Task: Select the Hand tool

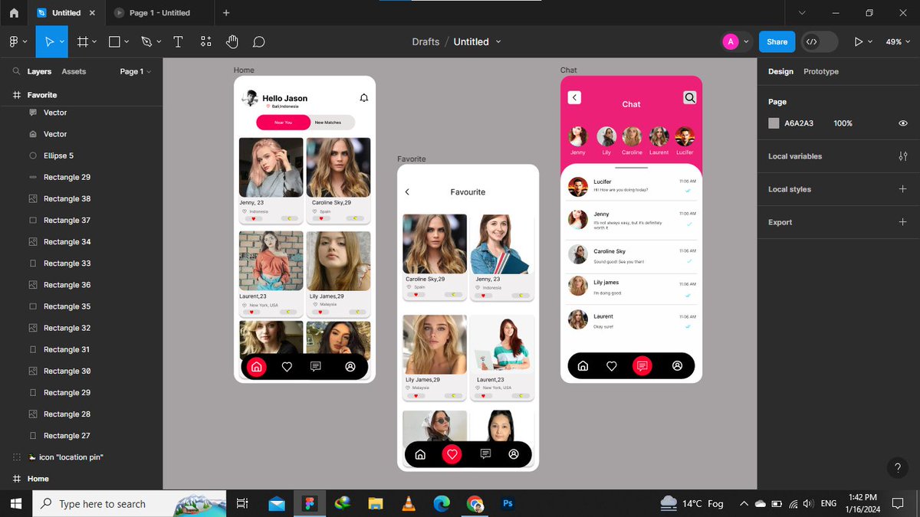Action: pos(232,41)
